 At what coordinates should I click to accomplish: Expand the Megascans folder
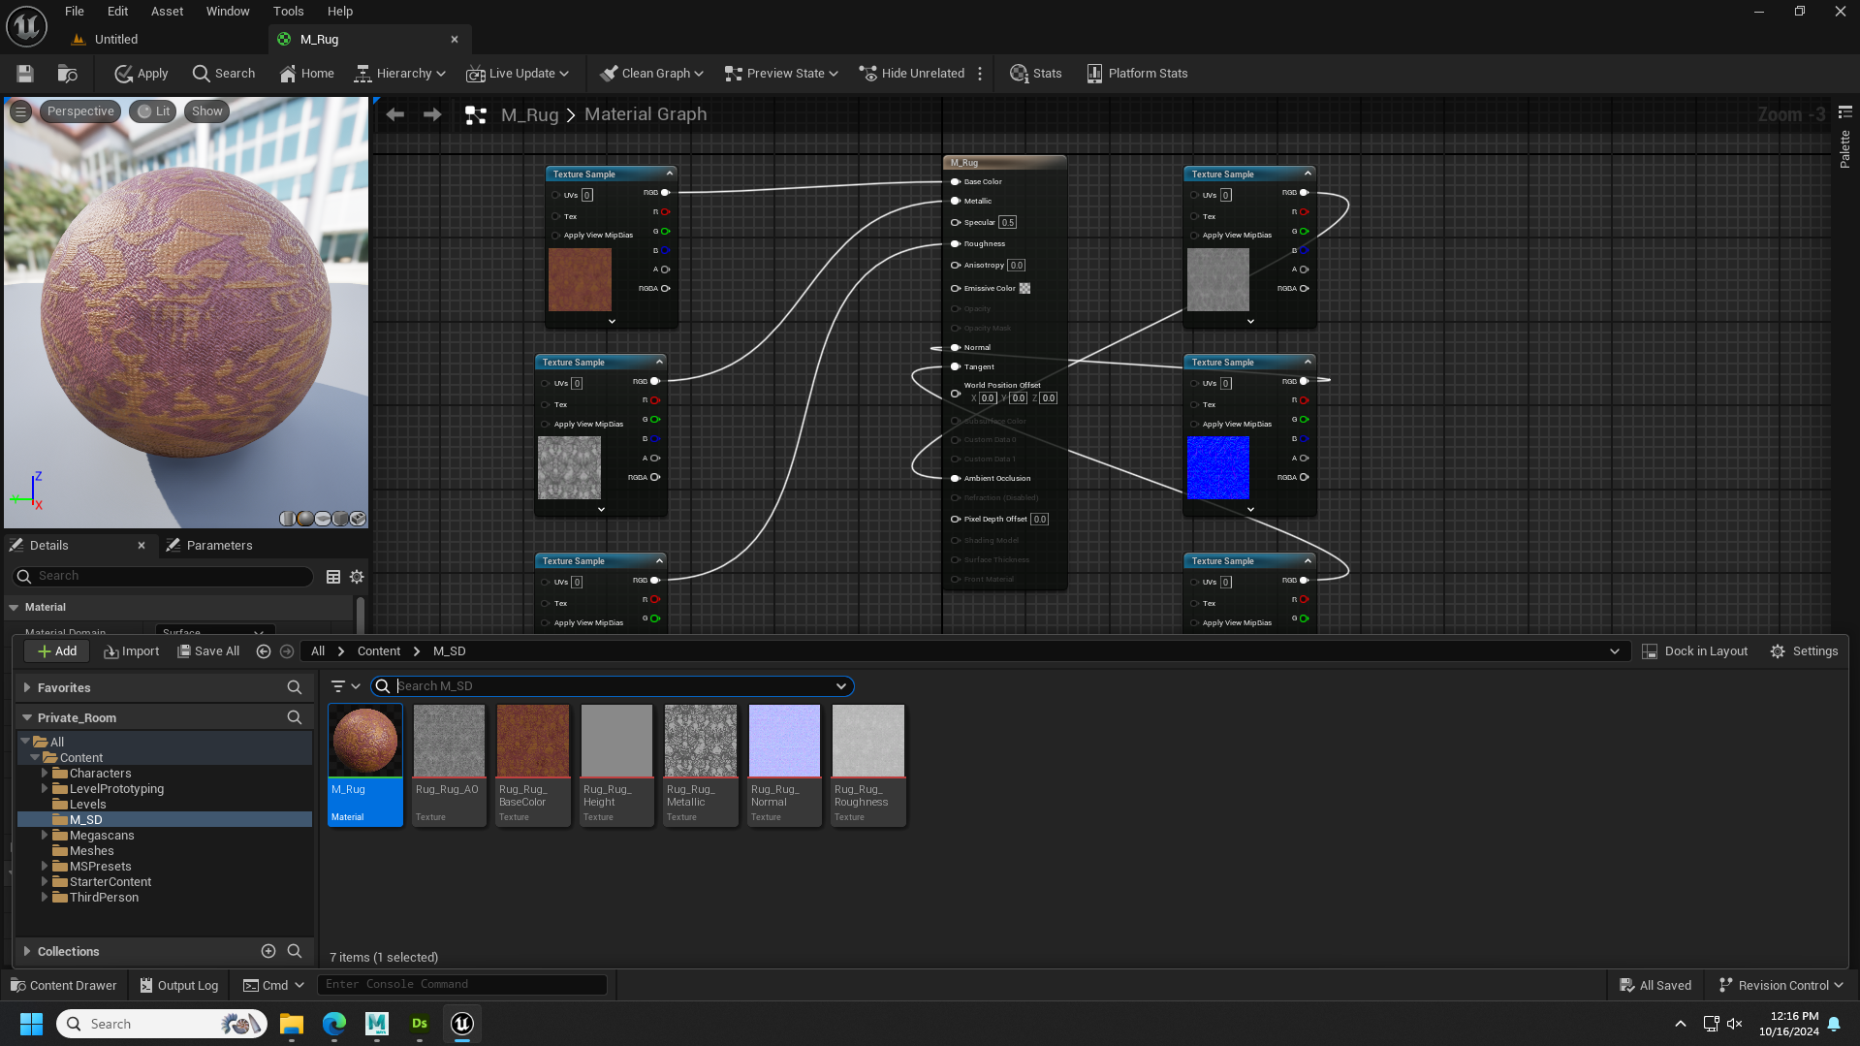click(x=45, y=836)
